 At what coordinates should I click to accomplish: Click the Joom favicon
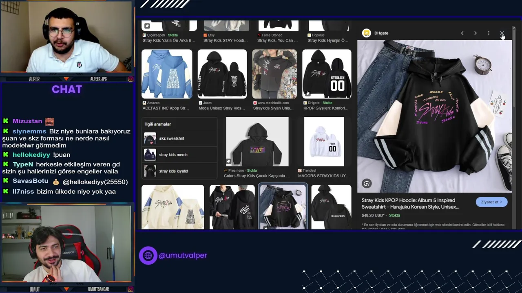200,103
